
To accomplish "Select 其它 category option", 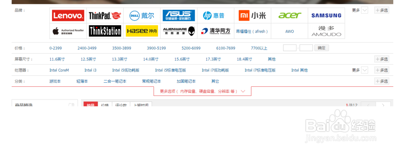I will pyautogui.click(x=215, y=82).
